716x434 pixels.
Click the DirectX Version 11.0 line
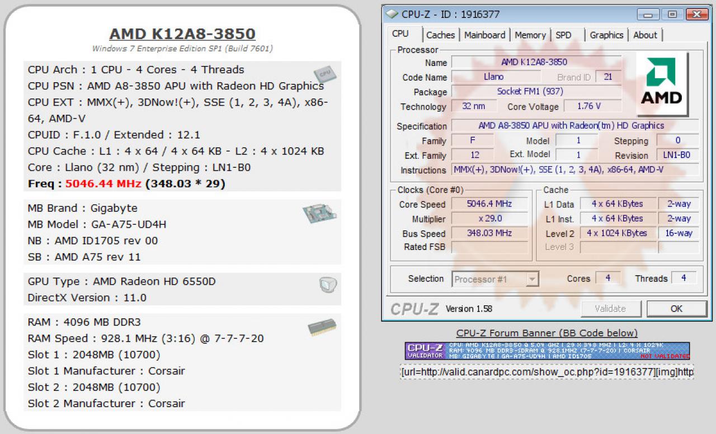point(87,298)
